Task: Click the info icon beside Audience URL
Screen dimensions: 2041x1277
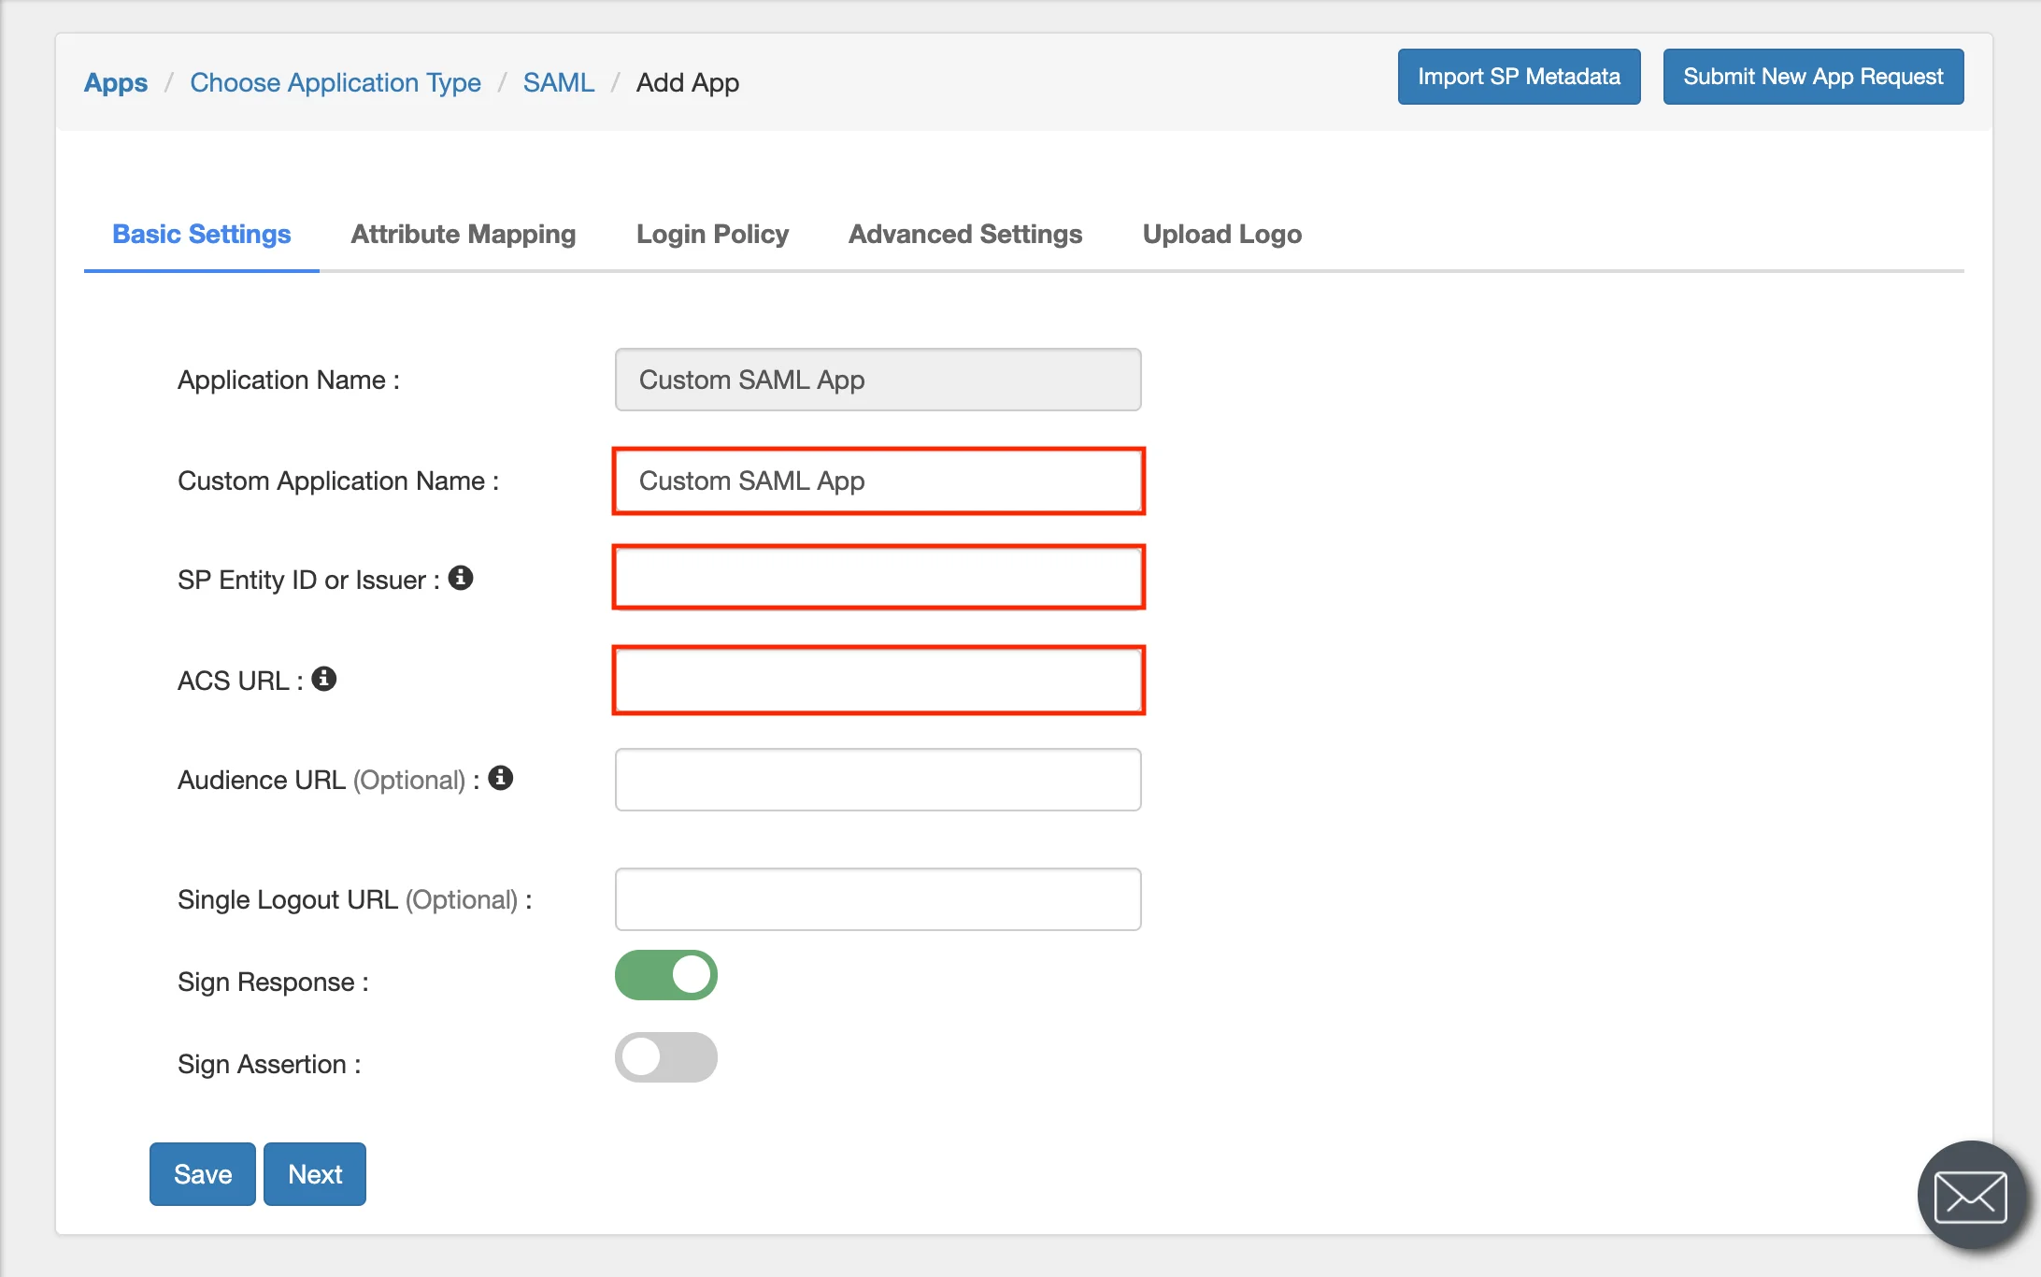Action: click(501, 778)
